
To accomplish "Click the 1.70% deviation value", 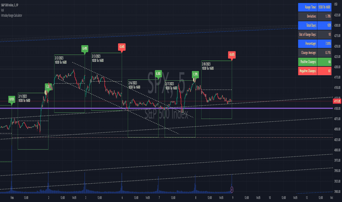I will point(324,16).
